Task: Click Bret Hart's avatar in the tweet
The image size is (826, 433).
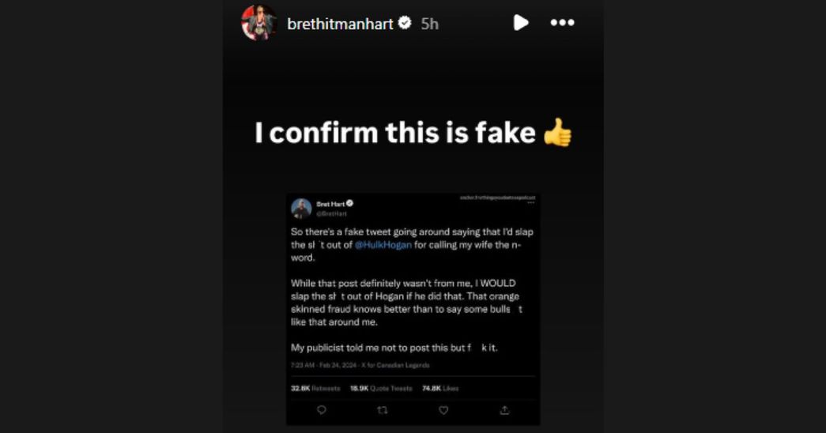Action: coord(301,208)
